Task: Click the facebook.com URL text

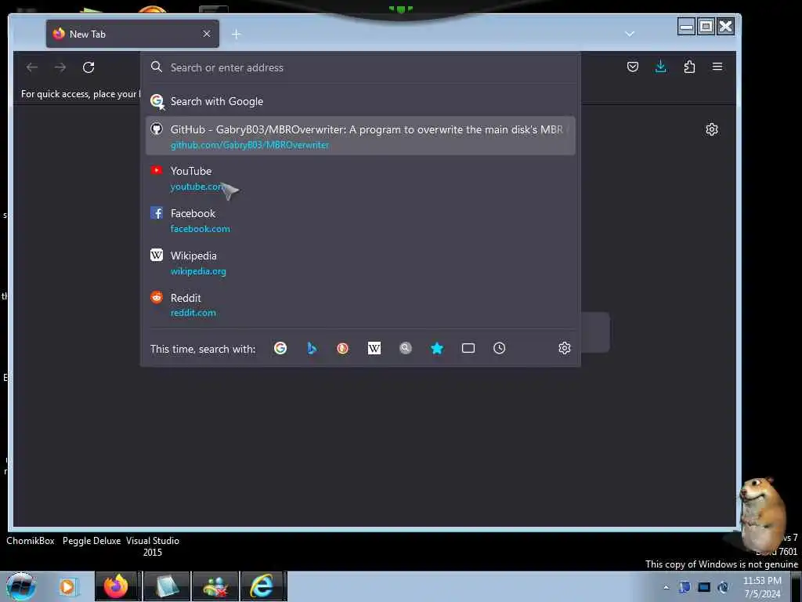Action: [200, 229]
